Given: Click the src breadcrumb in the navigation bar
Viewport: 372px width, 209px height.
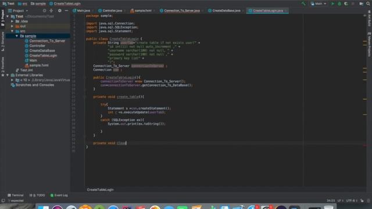Looking at the screenshot, I should (x=23, y=3).
